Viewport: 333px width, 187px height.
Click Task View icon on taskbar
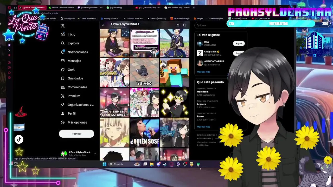(145, 164)
